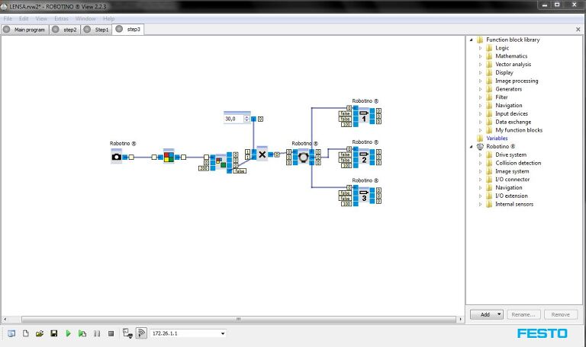Image resolution: width=586 pixels, height=347 pixels.
Task: Click the constant value field 30,0
Action: point(233,119)
